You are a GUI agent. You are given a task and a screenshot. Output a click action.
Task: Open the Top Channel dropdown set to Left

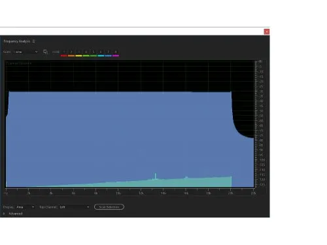pyautogui.click(x=75, y=207)
